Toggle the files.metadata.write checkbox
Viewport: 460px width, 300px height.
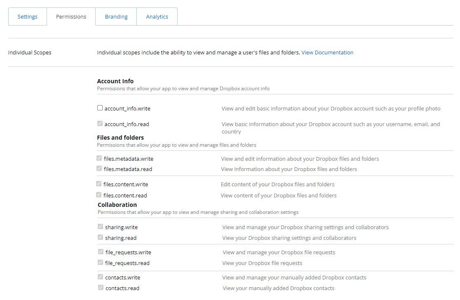[x=99, y=158]
